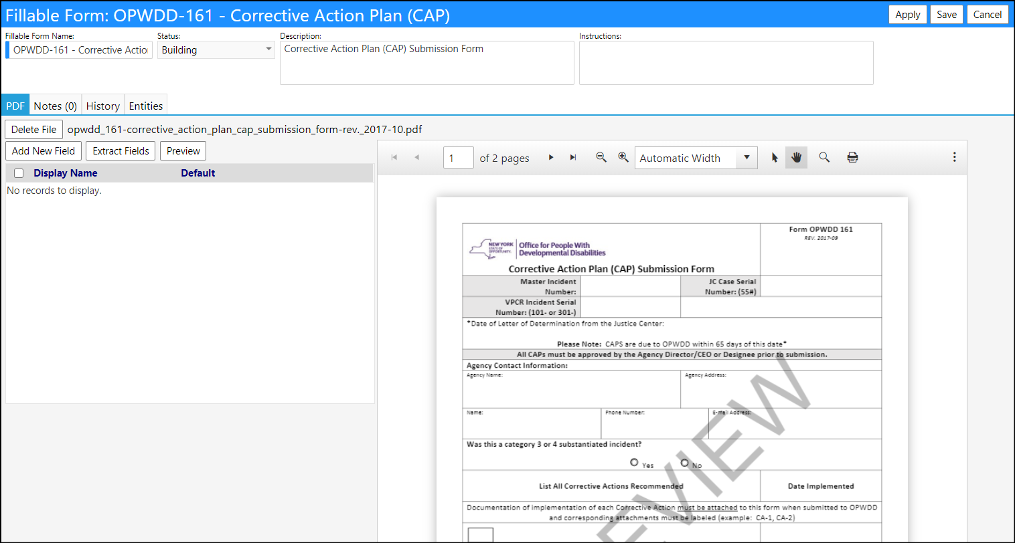Tick the checkbox under documentation note in PDF
Image resolution: width=1015 pixels, height=543 pixels.
[x=481, y=534]
